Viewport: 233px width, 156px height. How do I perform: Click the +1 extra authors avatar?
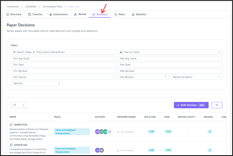[110, 132]
